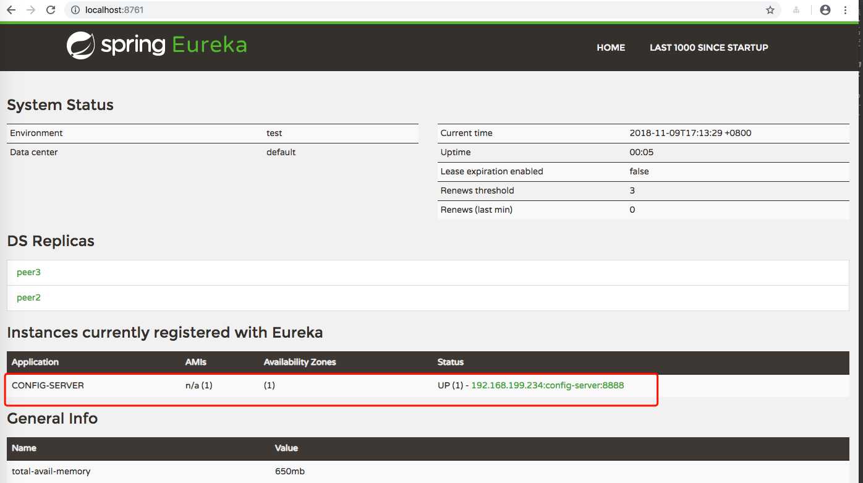Select the 650mb memory value

[290, 471]
